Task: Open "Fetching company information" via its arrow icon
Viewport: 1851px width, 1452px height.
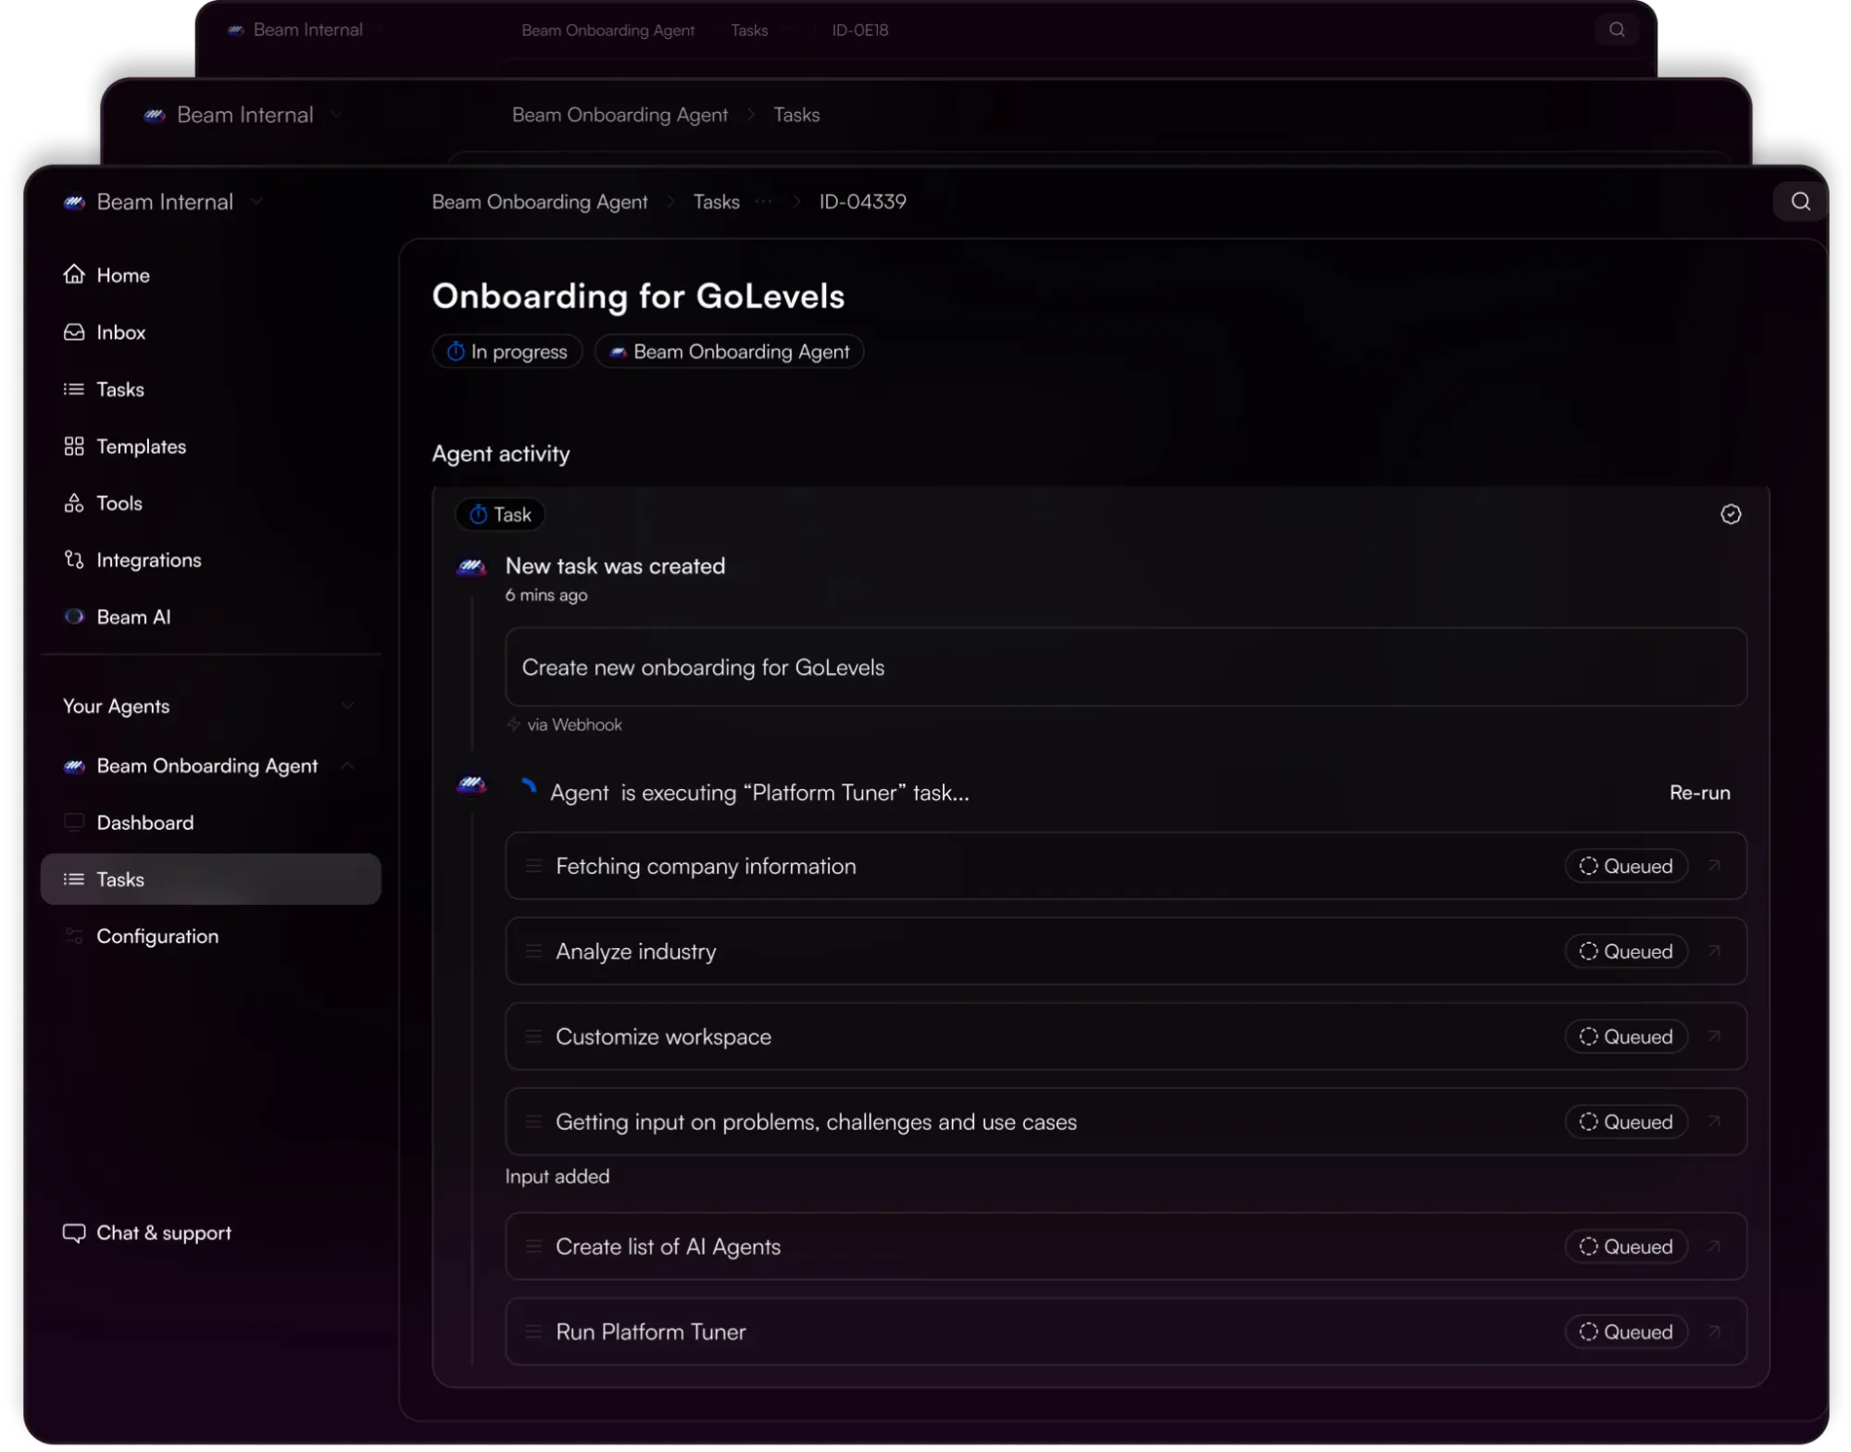Action: (x=1716, y=866)
